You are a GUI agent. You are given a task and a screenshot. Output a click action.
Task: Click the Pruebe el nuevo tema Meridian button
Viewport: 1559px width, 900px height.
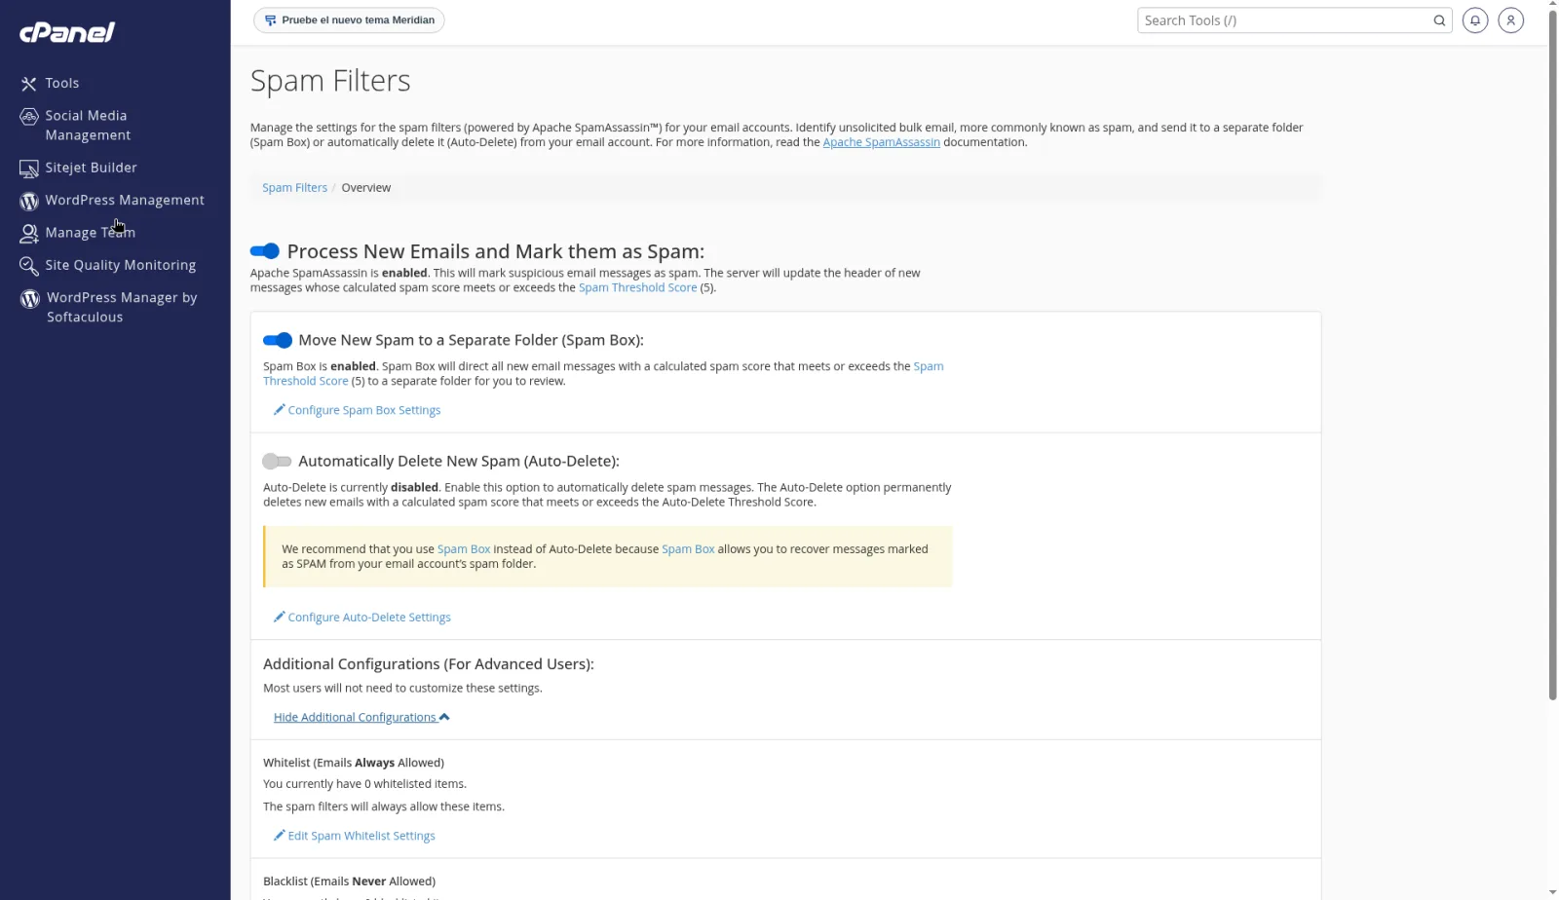point(349,20)
